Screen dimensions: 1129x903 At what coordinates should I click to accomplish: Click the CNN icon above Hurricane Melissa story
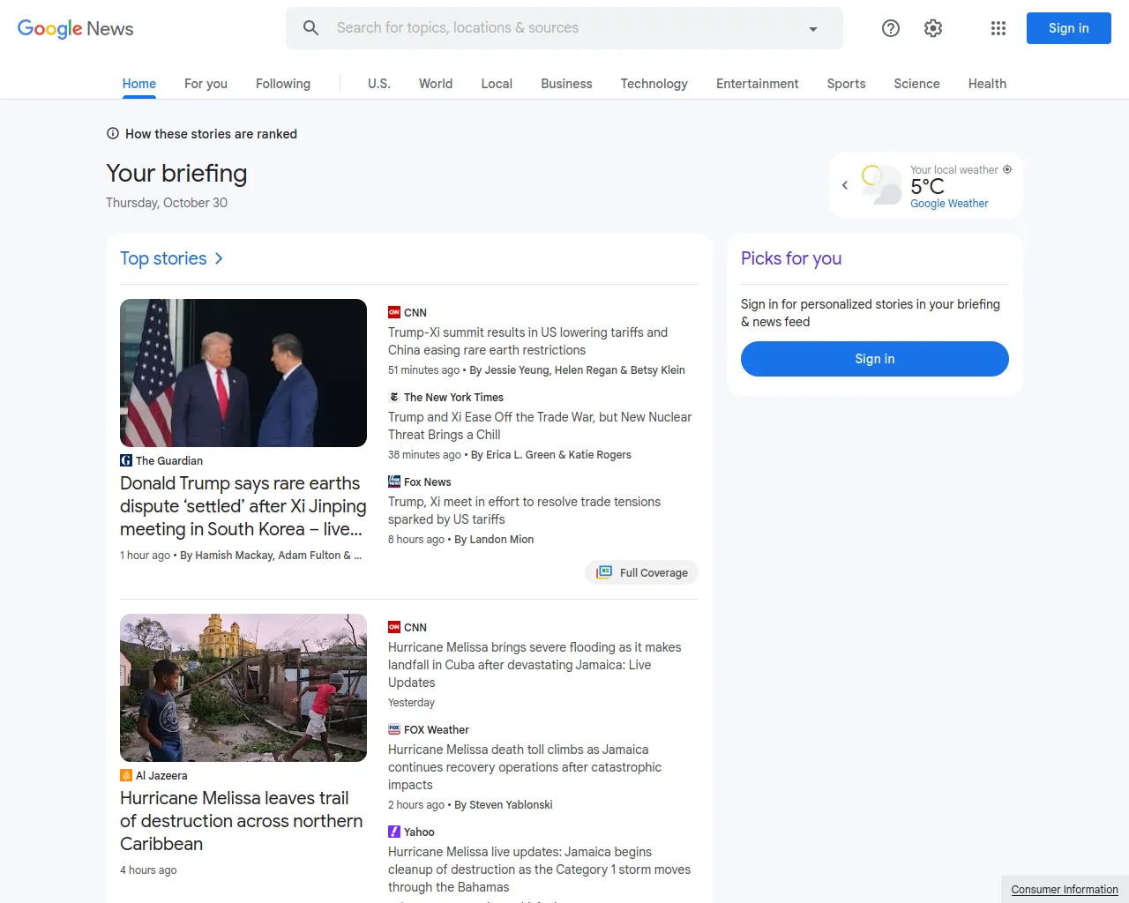pyautogui.click(x=394, y=627)
